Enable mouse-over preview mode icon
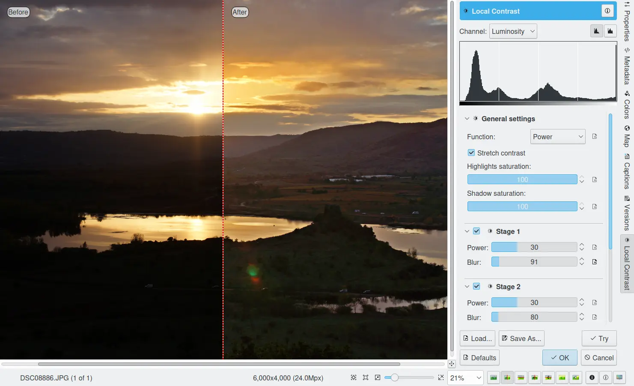Screen dimensions: 634x386 click(576, 377)
